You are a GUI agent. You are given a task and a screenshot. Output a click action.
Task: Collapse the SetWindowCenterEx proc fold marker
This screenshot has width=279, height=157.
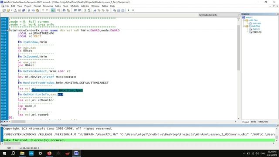(7, 31)
